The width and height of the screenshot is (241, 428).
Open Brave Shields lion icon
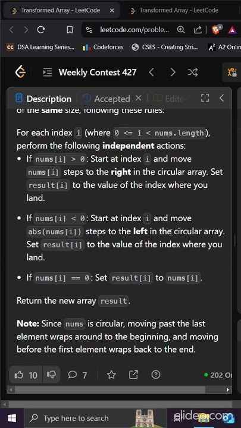point(216,30)
